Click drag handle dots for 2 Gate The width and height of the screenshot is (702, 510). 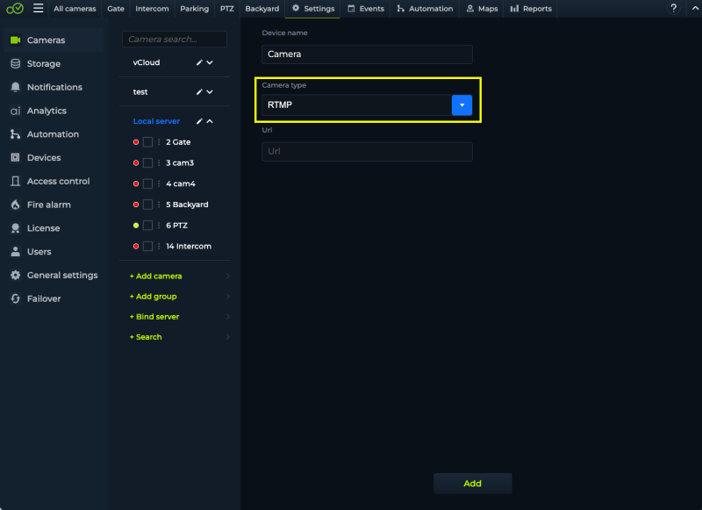[x=159, y=142]
